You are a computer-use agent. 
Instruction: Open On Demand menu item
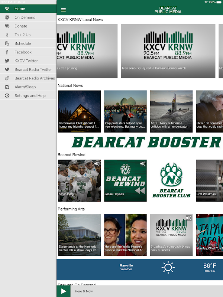(28, 17)
